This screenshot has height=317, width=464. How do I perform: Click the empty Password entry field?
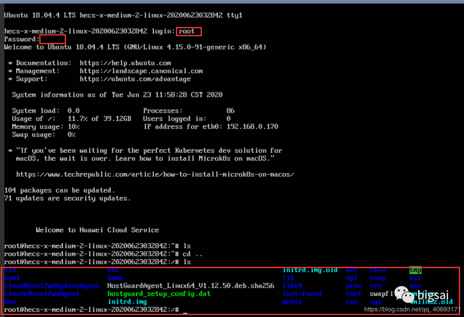pos(53,39)
